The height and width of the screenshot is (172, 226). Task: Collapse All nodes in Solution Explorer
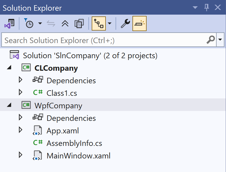(x=65, y=23)
